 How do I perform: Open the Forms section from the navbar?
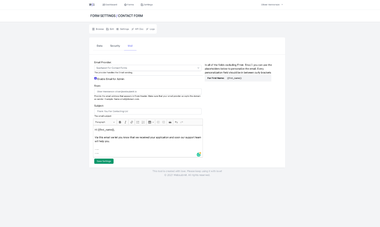[129, 4]
